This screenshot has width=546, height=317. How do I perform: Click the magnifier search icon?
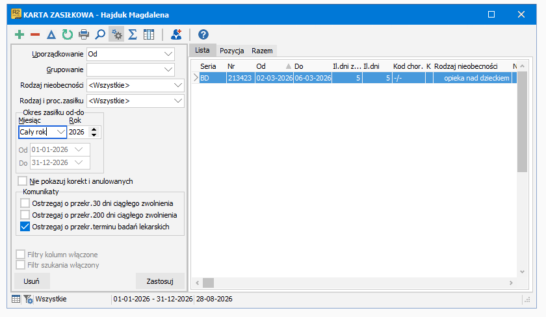coord(100,34)
